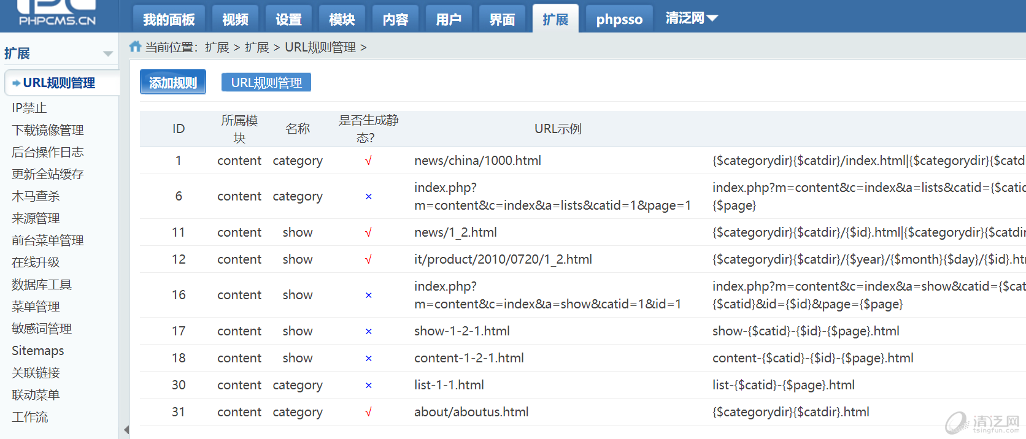Viewport: 1026px width, 439px height.
Task: Open IP禁止 in the sidebar
Action: pyautogui.click(x=29, y=108)
